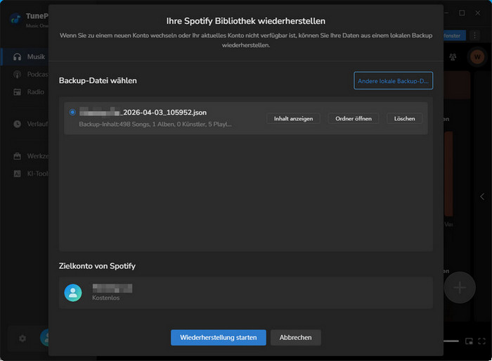Image resolution: width=492 pixels, height=361 pixels.
Task: Click the Verlauf clock icon
Action: [18, 124]
